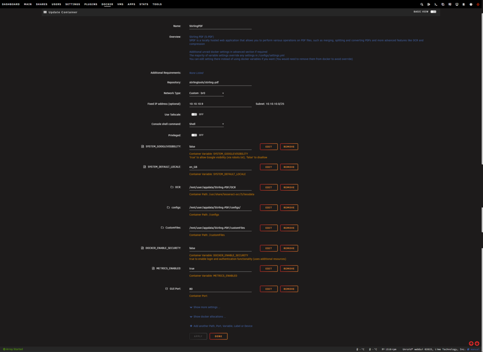Expand Show docker allocations
The image size is (483, 352).
[x=207, y=317]
